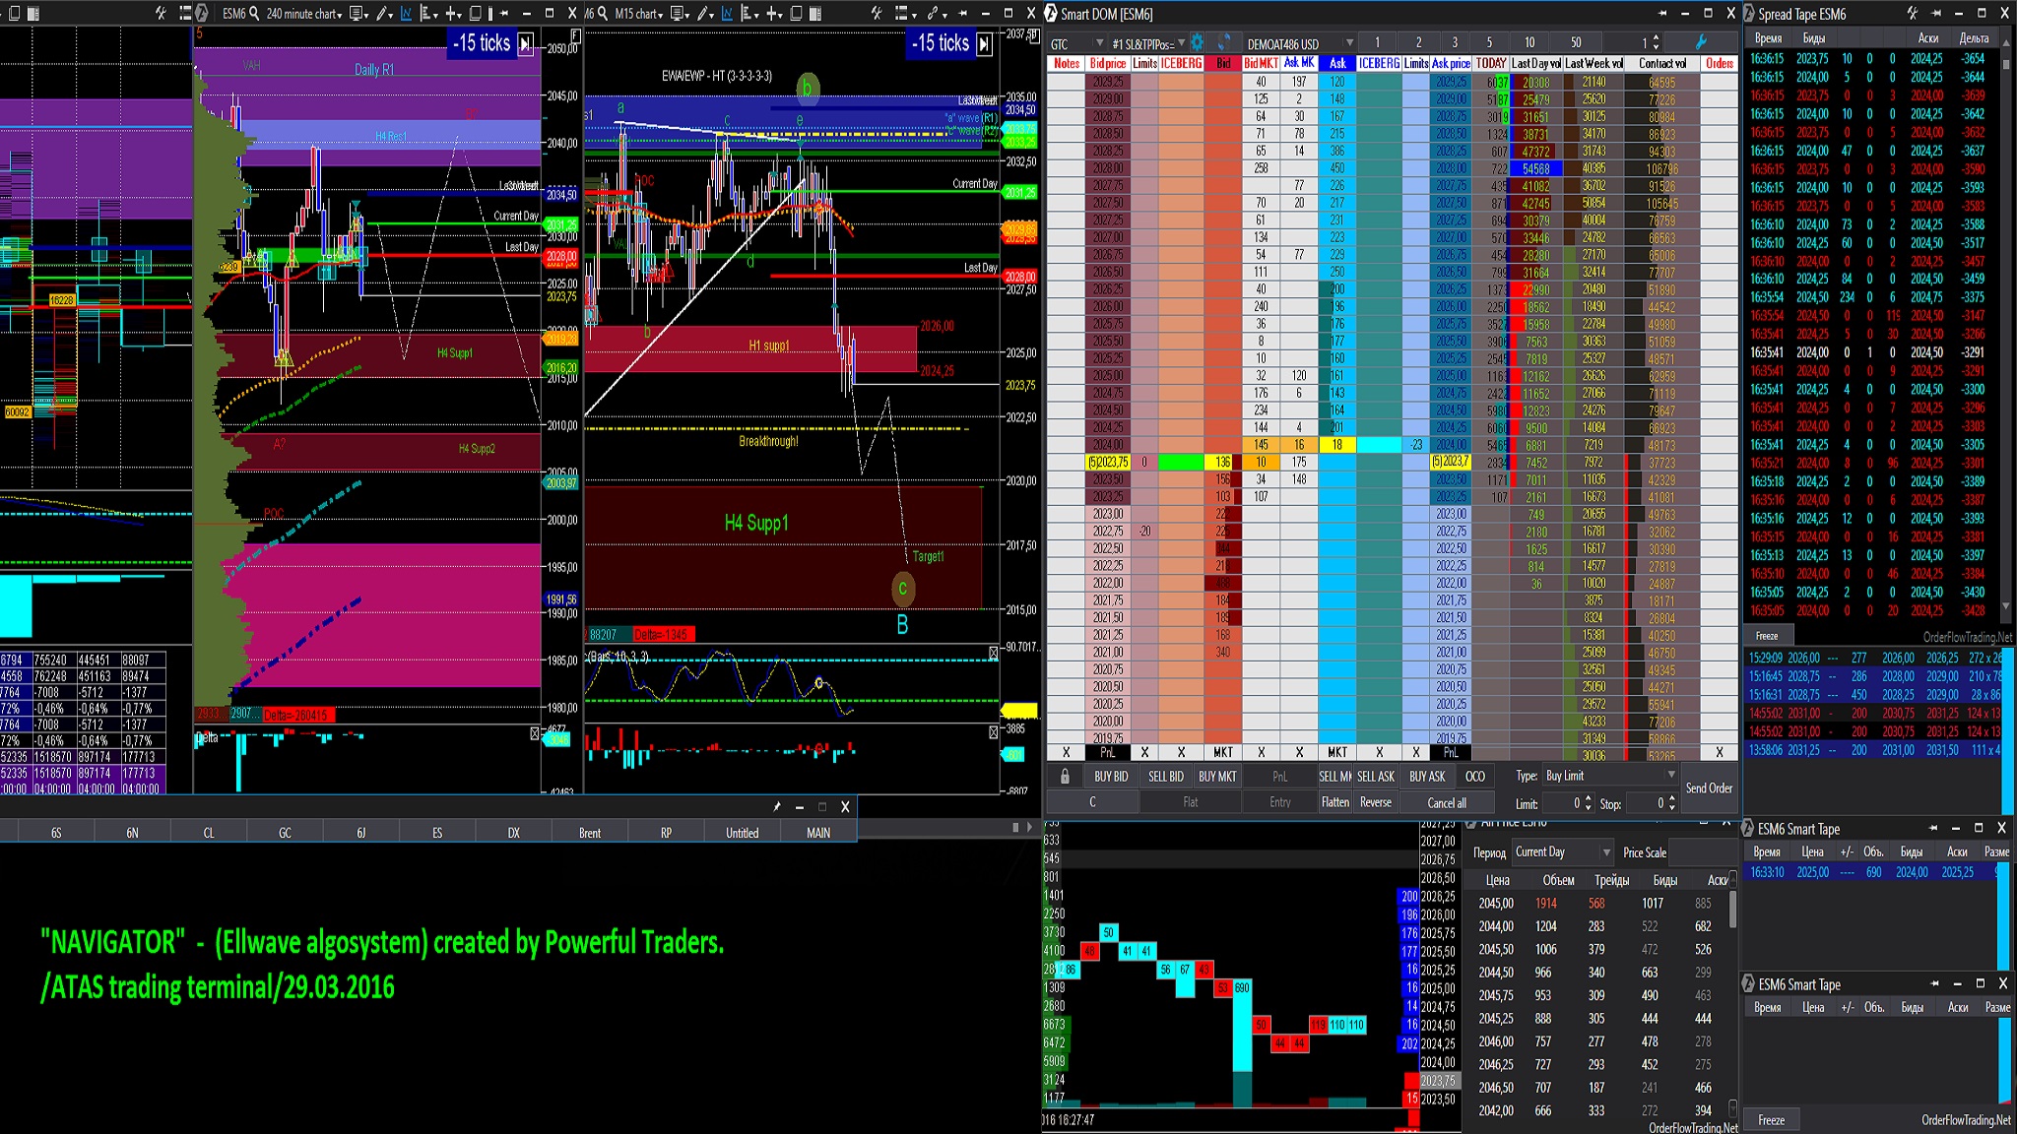Click the indicators chart icon on M15 chart
Screen dimensions: 2017x1134
tap(727, 14)
